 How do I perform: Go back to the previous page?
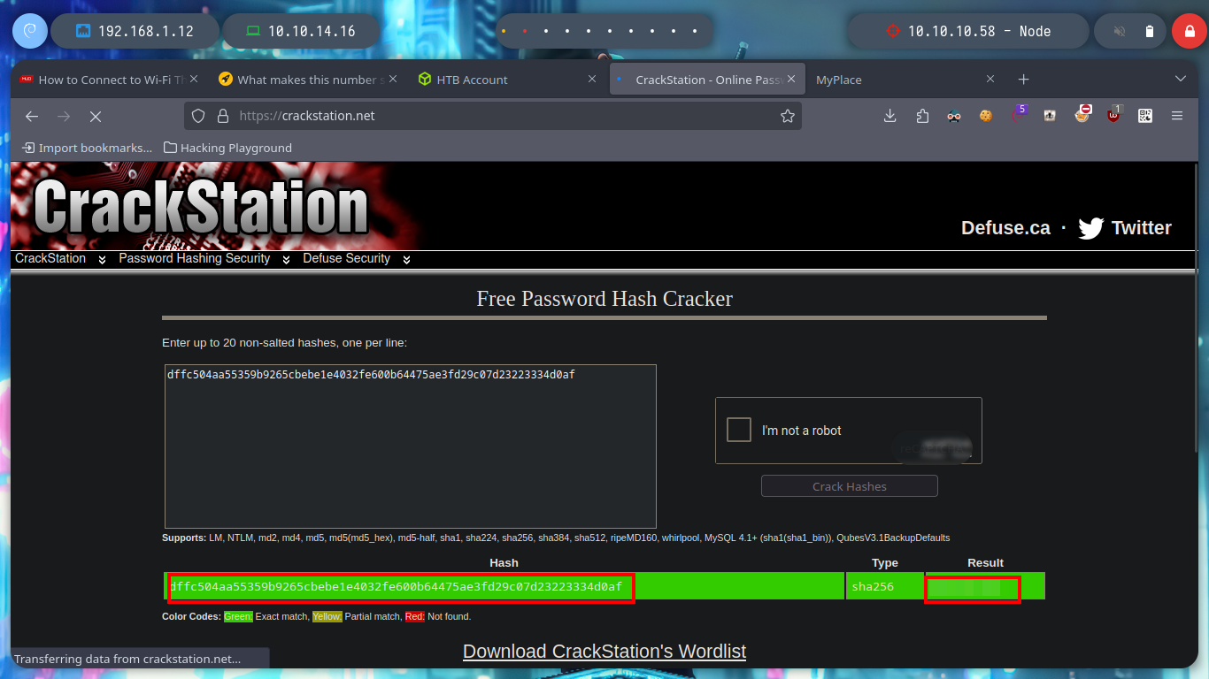(32, 116)
